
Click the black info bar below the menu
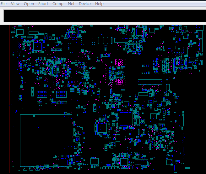pyautogui.click(x=105, y=16)
